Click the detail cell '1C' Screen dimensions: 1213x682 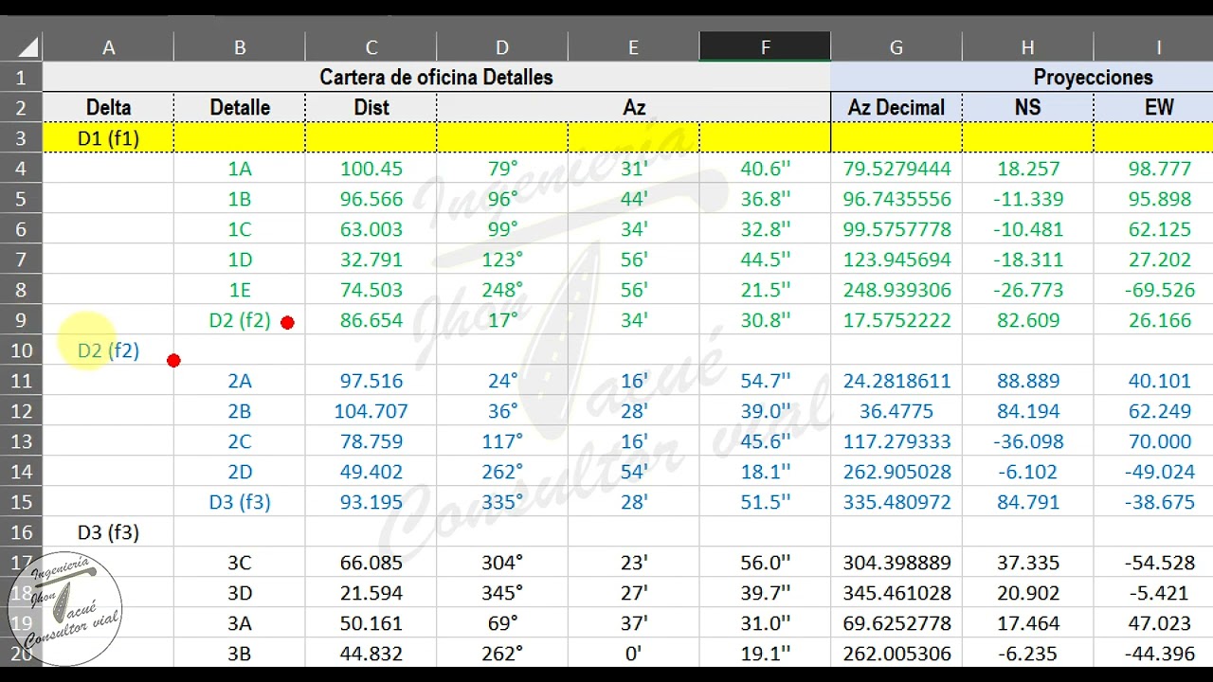pyautogui.click(x=240, y=228)
